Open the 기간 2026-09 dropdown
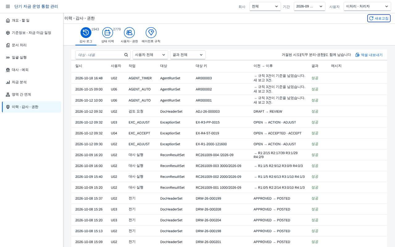Viewport: 395px width, 247px height. coord(310,6)
